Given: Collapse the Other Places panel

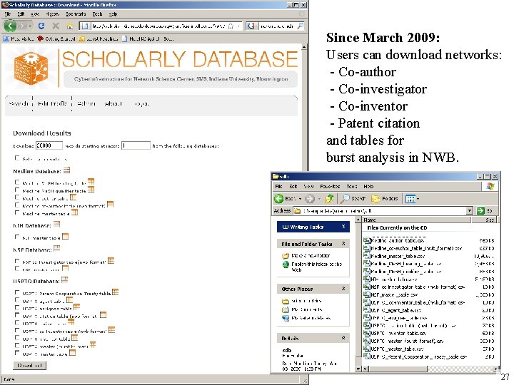Looking at the screenshot, I should pyautogui.click(x=343, y=289).
